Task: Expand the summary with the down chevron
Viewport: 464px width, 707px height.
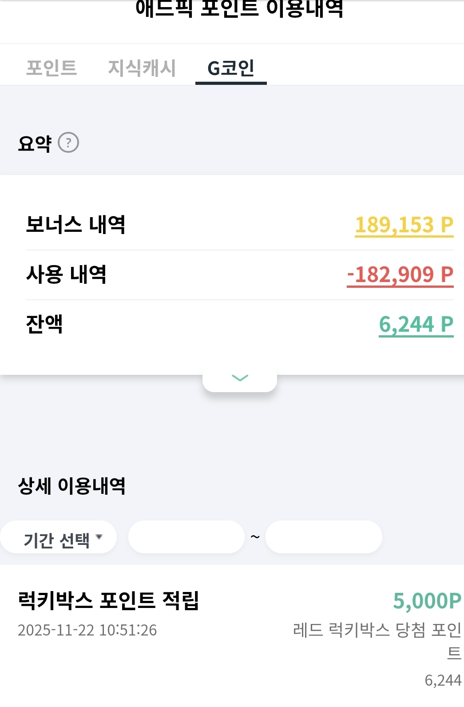Action: coord(240,378)
